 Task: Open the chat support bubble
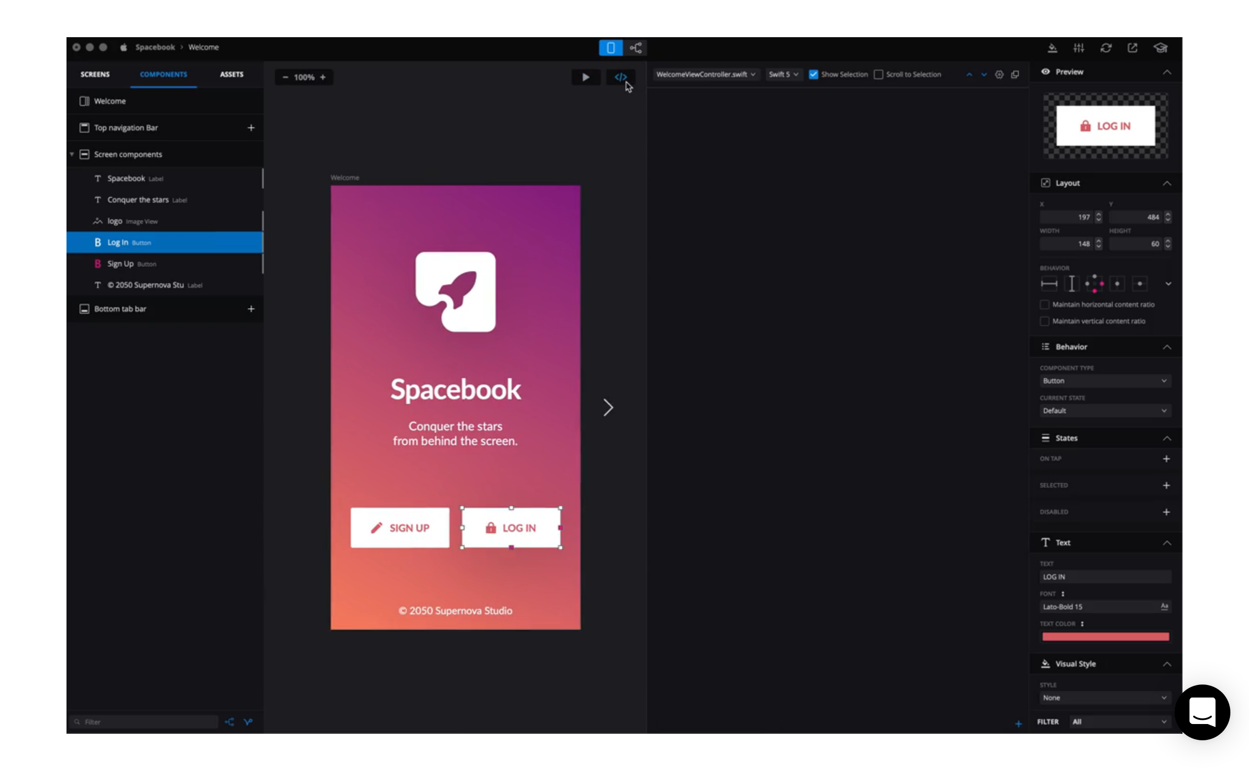(x=1202, y=712)
